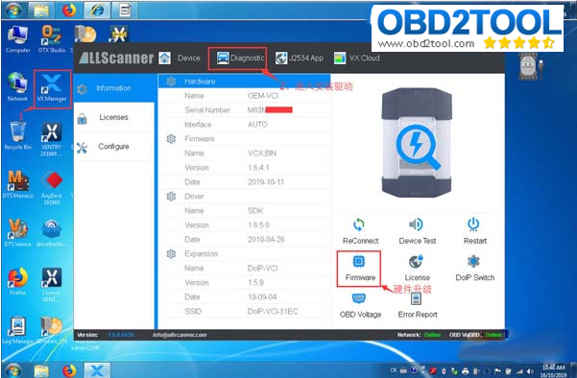Click the firmware version 1.6.4.1
Screen dimensions: 577x378
pyautogui.click(x=258, y=168)
